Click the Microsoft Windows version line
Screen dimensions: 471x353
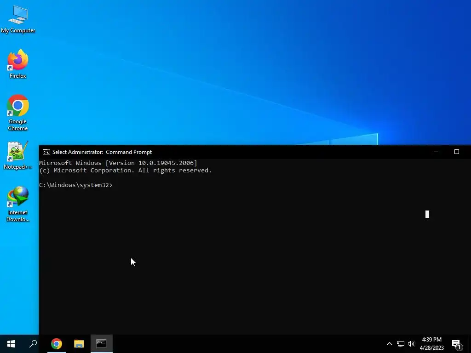pos(118,163)
